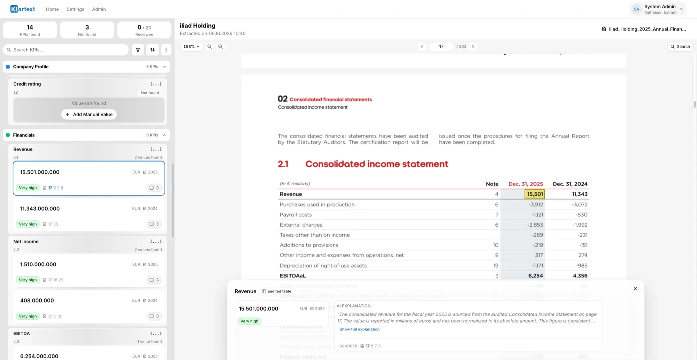This screenshot has width=697, height=360.
Task: Open the 198% zoom level dropdown
Action: point(191,47)
